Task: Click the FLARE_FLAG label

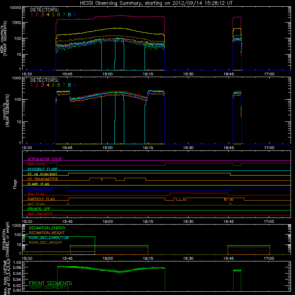Action: coord(38,184)
